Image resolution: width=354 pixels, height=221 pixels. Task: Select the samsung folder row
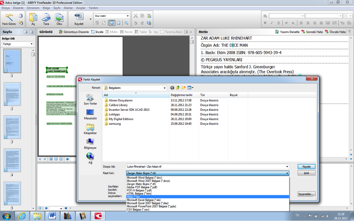115,124
